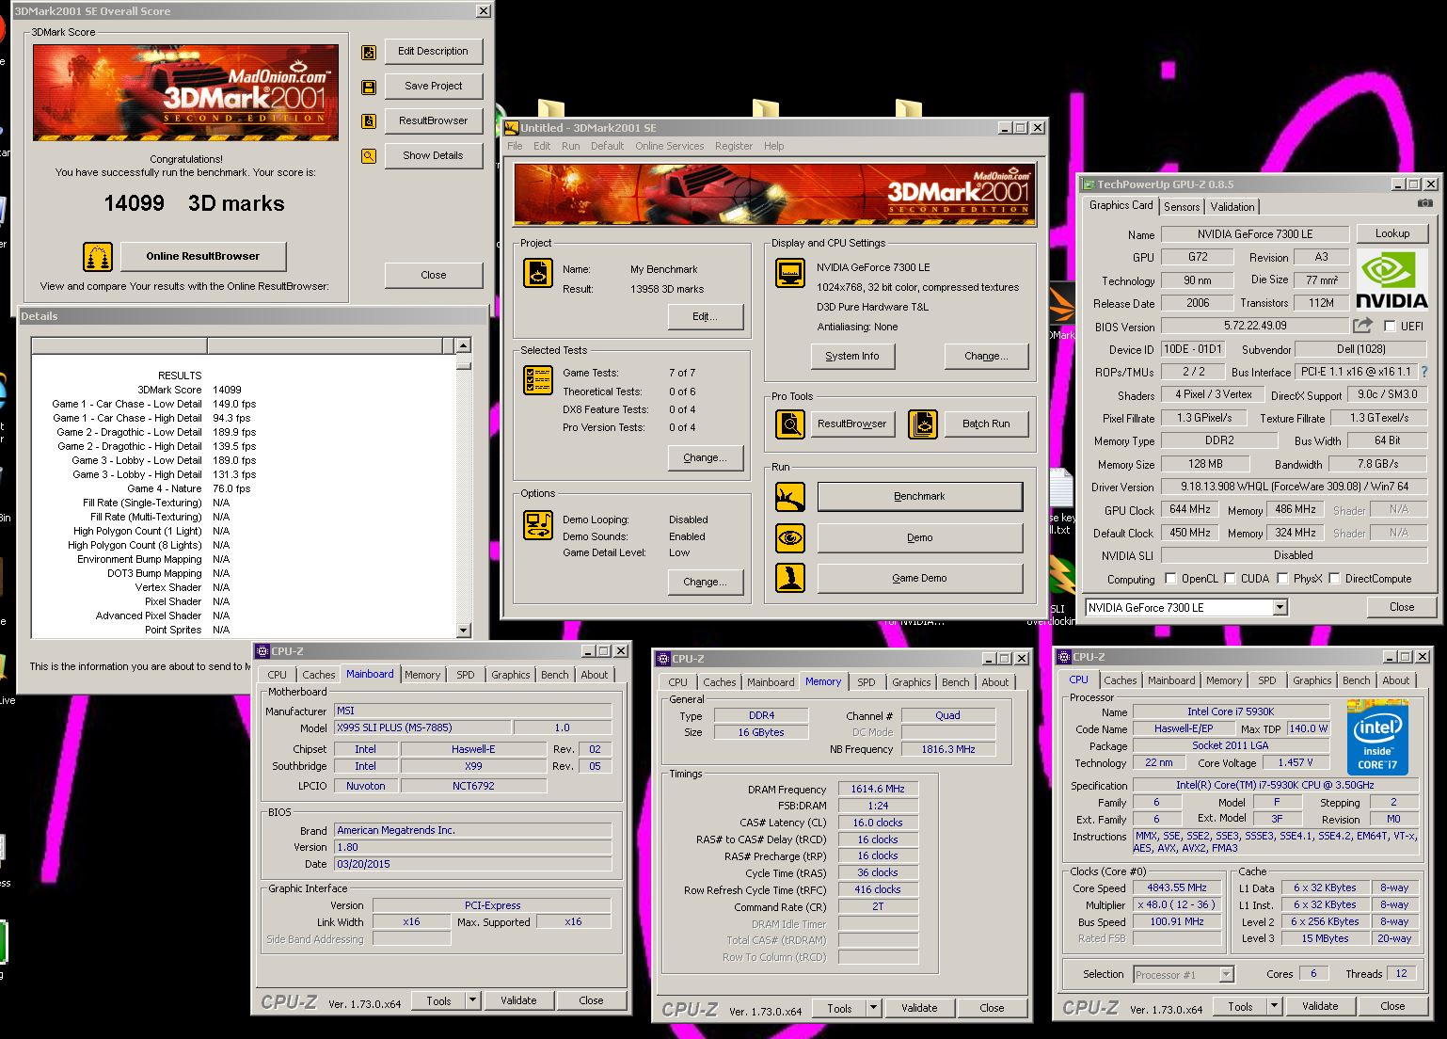Click the System Info button

(x=852, y=356)
